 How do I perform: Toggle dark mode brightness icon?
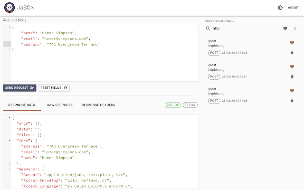click(280, 8)
